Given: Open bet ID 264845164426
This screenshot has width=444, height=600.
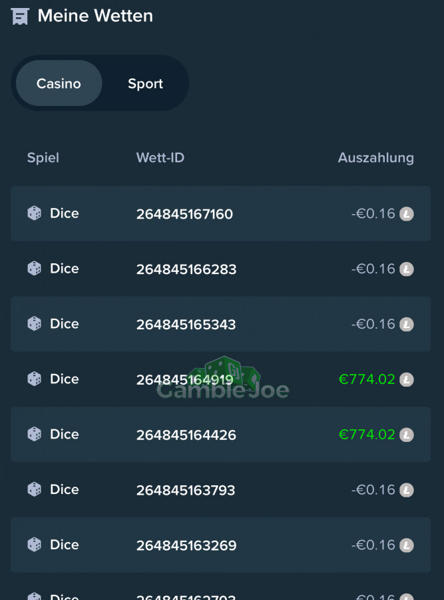Looking at the screenshot, I should pyautogui.click(x=186, y=435).
